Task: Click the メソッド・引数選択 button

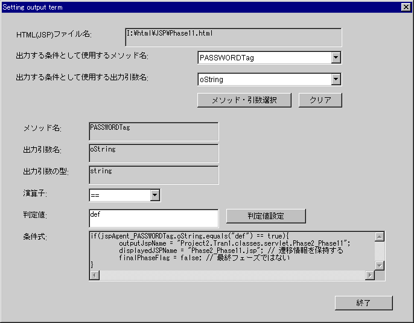Action: coord(244,100)
